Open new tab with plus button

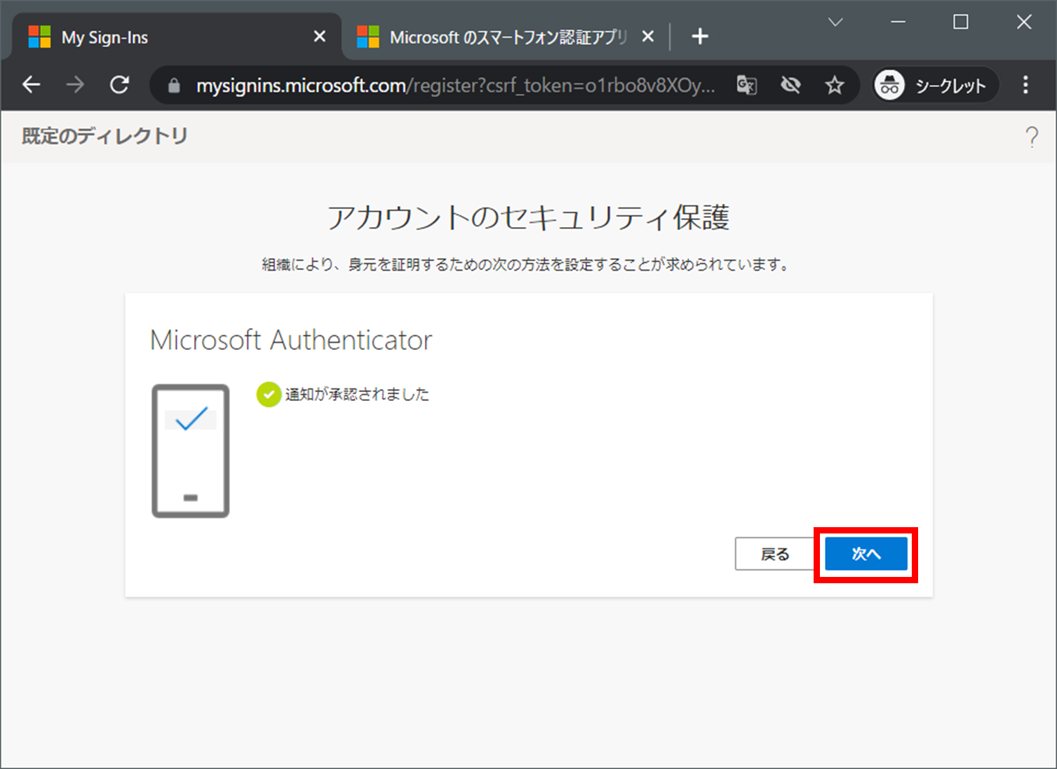coord(700,36)
